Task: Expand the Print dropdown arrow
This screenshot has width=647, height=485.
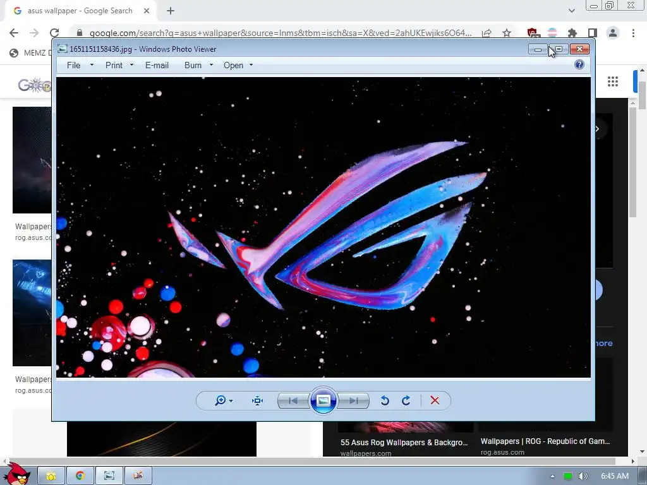Action: [x=131, y=65]
